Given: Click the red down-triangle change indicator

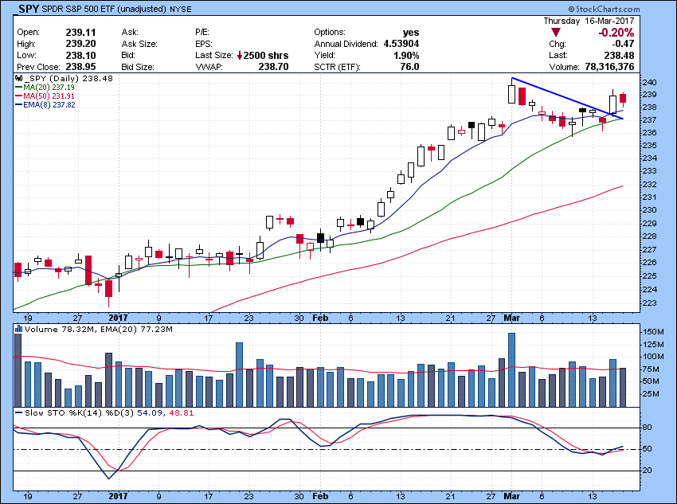Looking at the screenshot, I should pos(556,33).
